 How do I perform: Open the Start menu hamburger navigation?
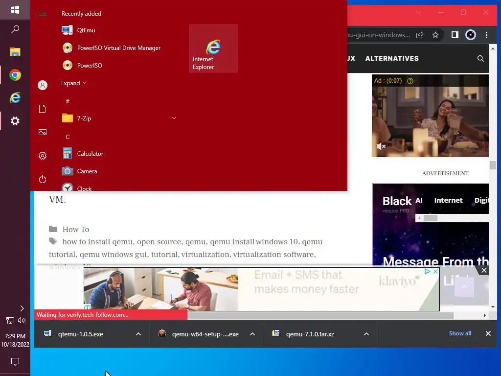click(x=43, y=14)
